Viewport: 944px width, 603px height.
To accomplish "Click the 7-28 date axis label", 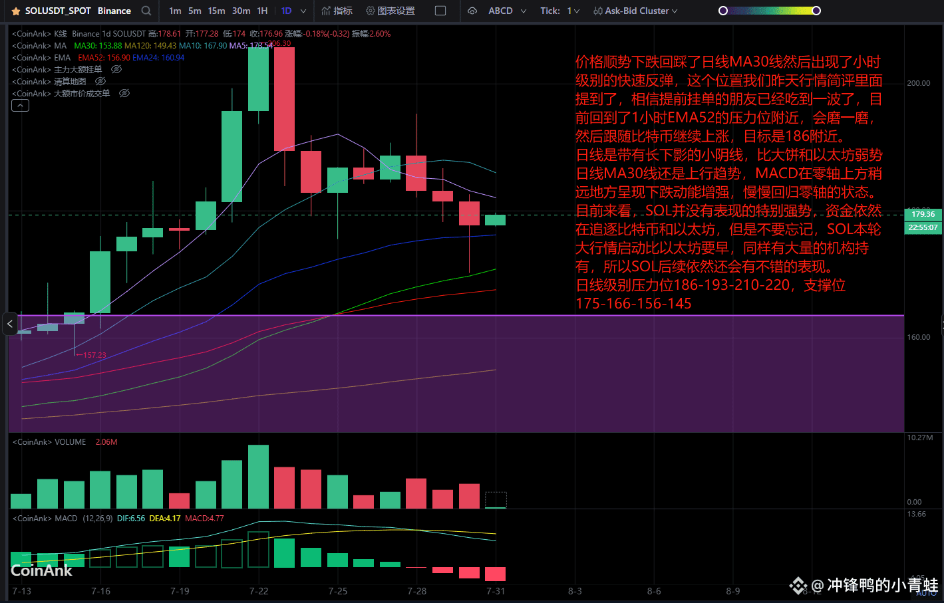I will click(x=417, y=591).
